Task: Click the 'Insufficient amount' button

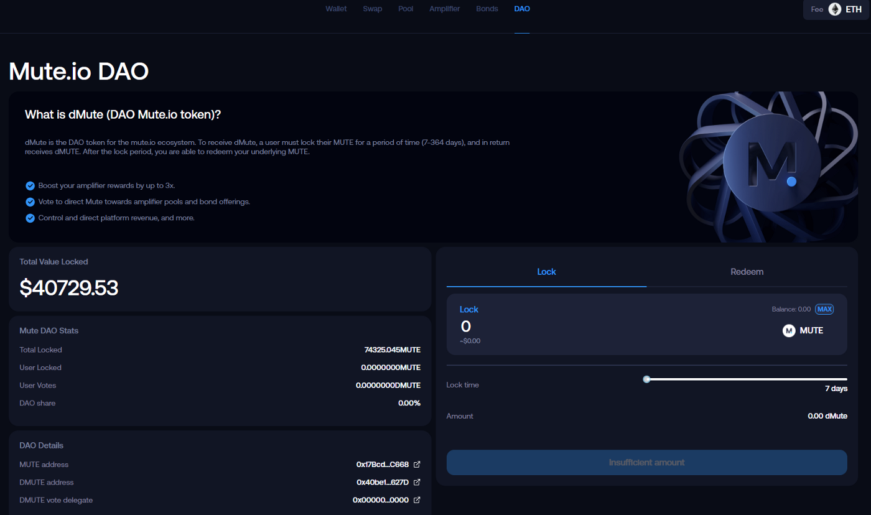Action: 647,463
